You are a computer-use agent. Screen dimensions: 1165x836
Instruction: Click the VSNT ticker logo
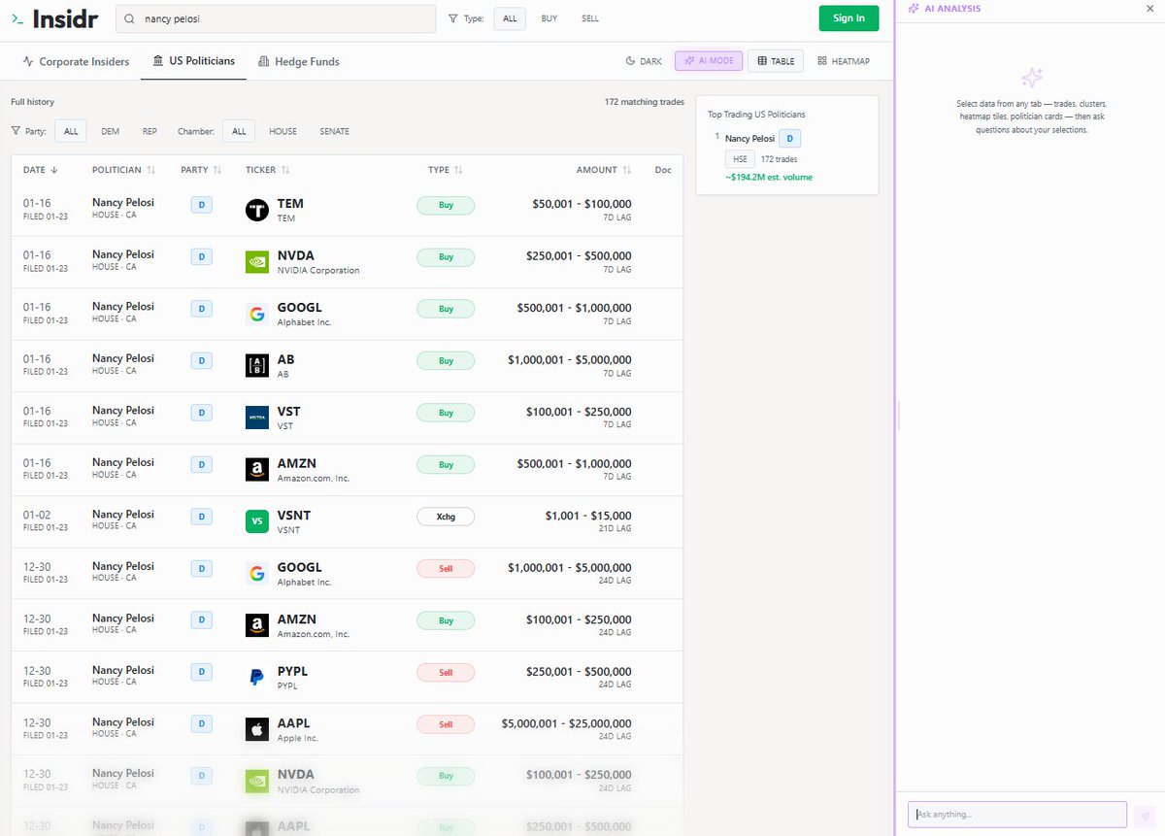click(x=257, y=521)
